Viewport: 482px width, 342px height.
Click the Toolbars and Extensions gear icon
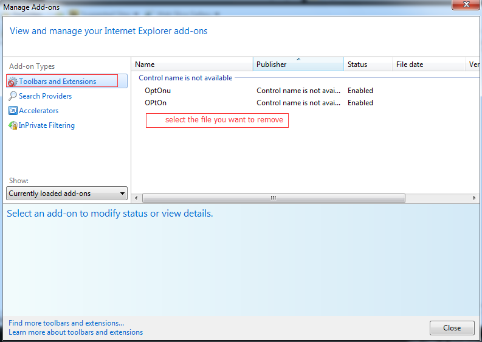point(12,82)
